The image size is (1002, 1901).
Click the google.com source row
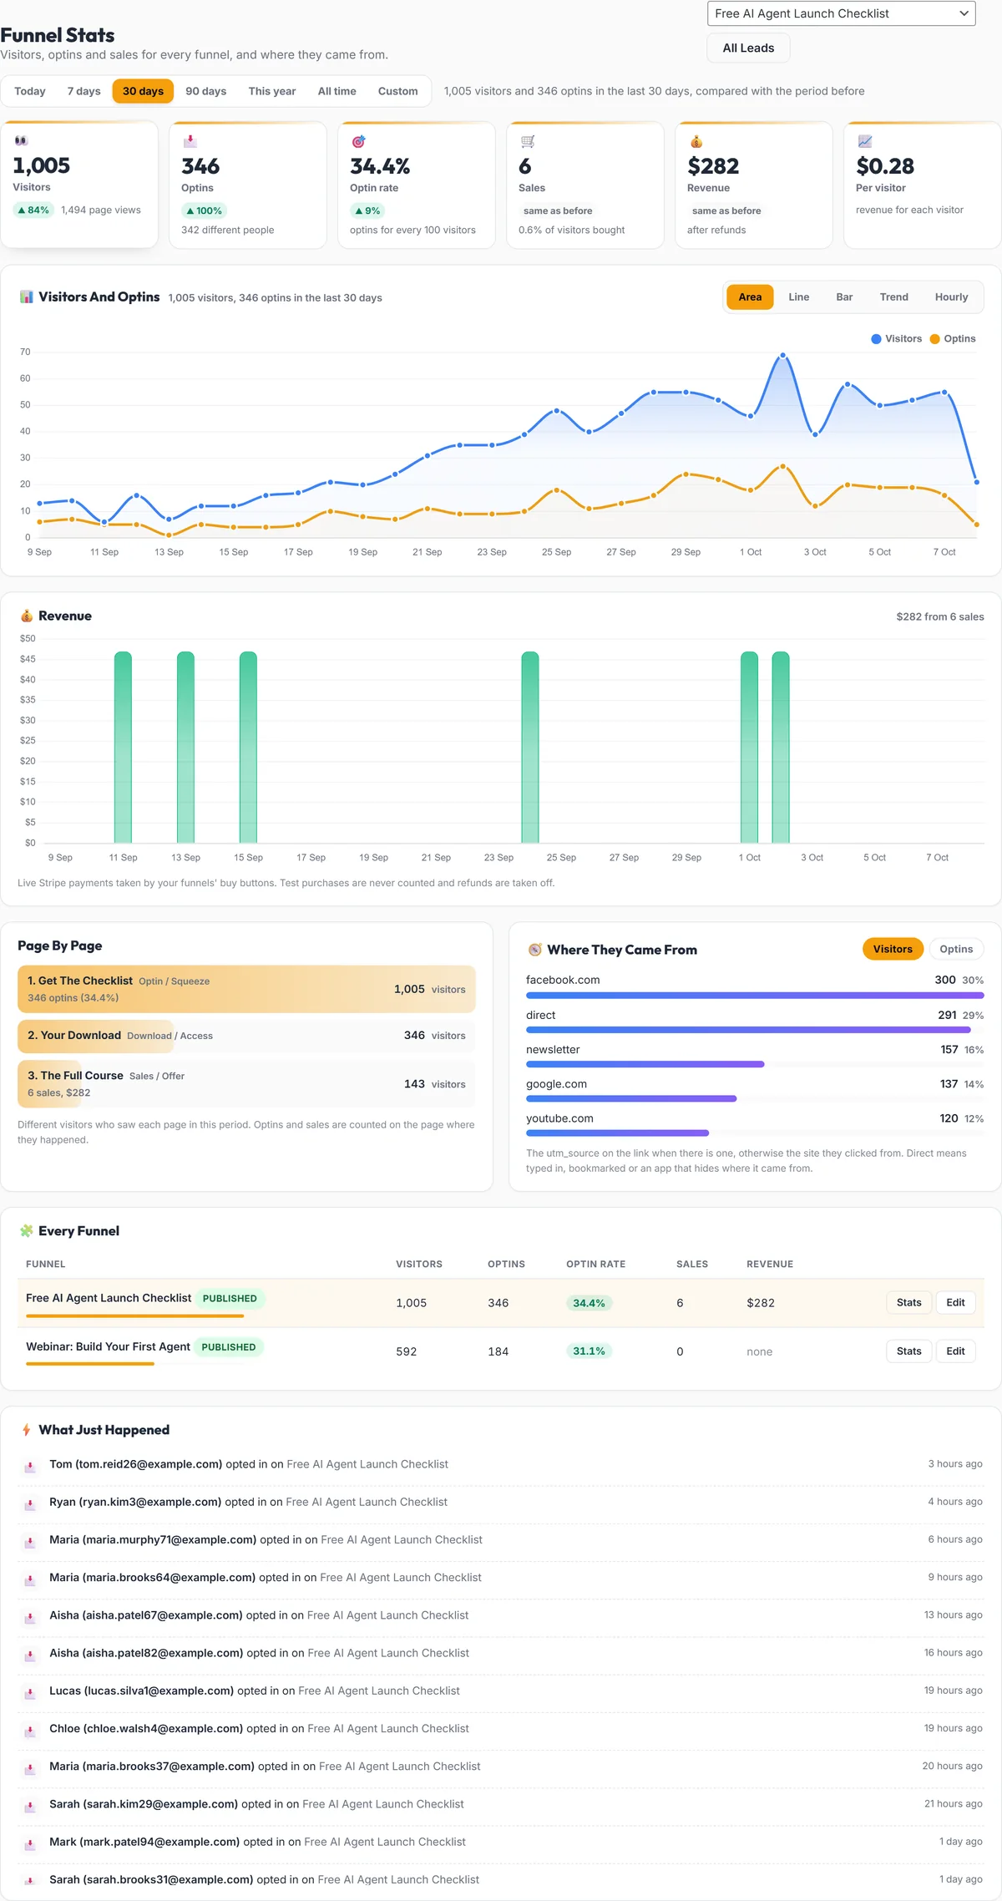point(755,1090)
